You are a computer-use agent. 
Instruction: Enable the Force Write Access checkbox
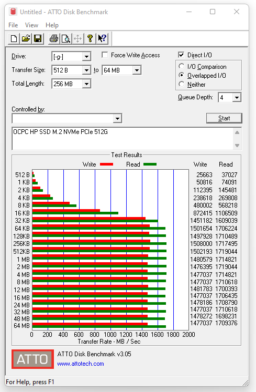(105, 55)
